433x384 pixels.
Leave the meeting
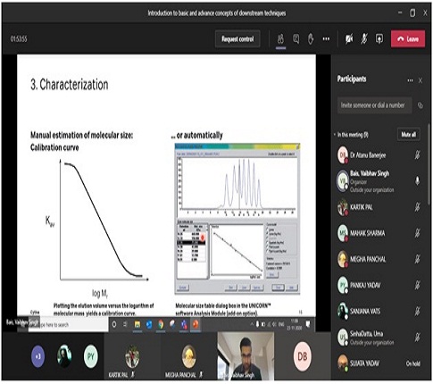(x=408, y=39)
